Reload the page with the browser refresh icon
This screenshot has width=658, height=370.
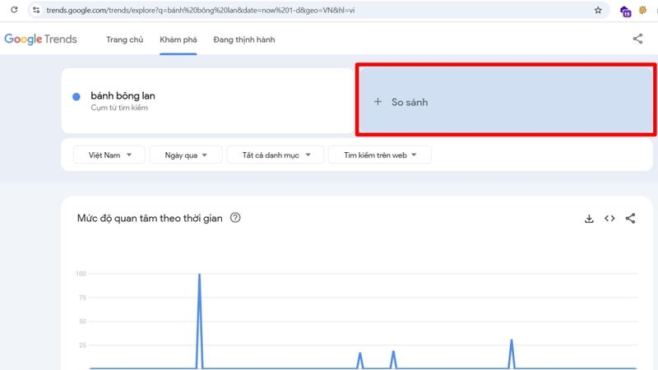point(14,10)
